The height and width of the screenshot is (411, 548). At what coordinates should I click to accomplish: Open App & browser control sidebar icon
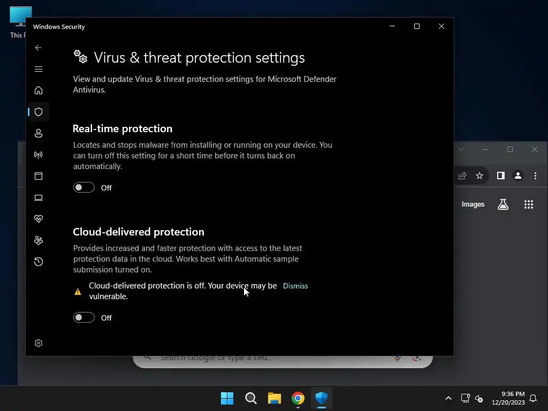39,176
